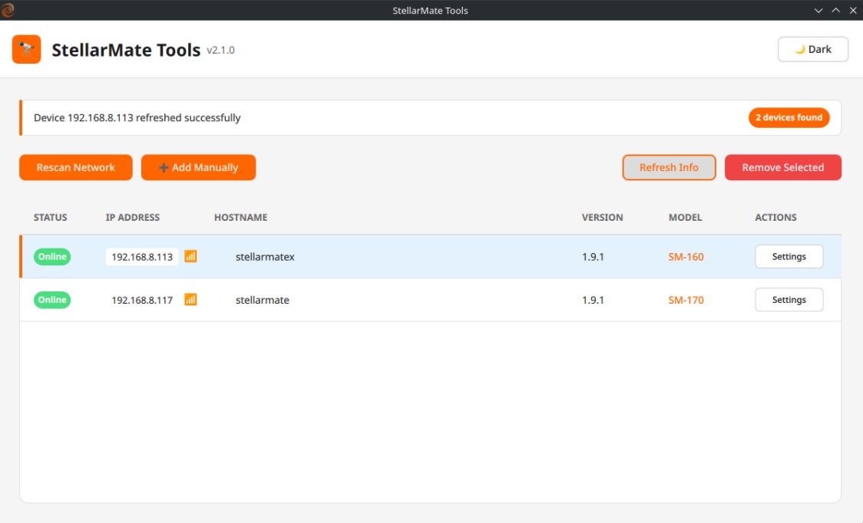Open Settings for stellarmatex
863x523 pixels.
tap(789, 256)
